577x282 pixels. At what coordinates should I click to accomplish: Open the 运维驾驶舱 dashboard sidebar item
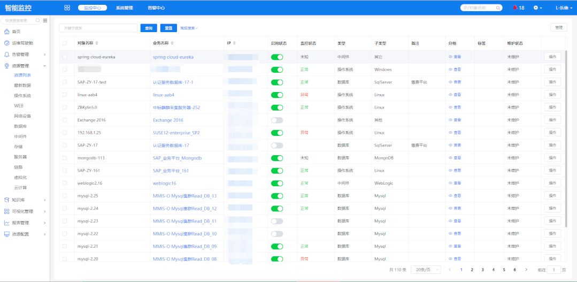(22, 43)
